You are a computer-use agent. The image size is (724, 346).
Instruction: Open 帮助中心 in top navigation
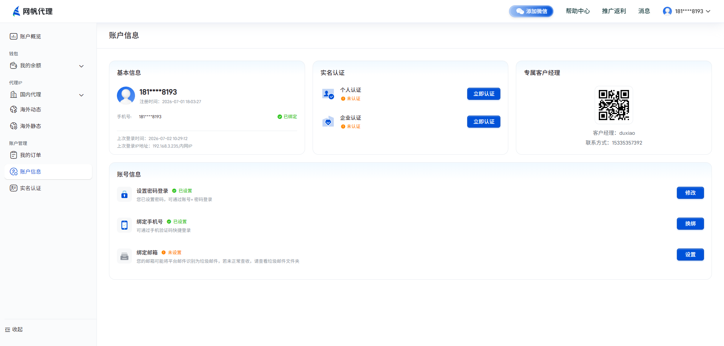578,11
